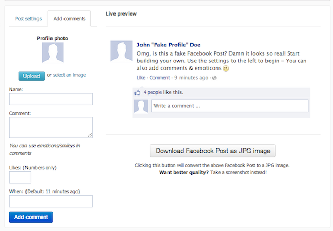Click the 9 minutes ago timestamp
Image resolution: width=333 pixels, height=231 pixels.
pos(191,78)
